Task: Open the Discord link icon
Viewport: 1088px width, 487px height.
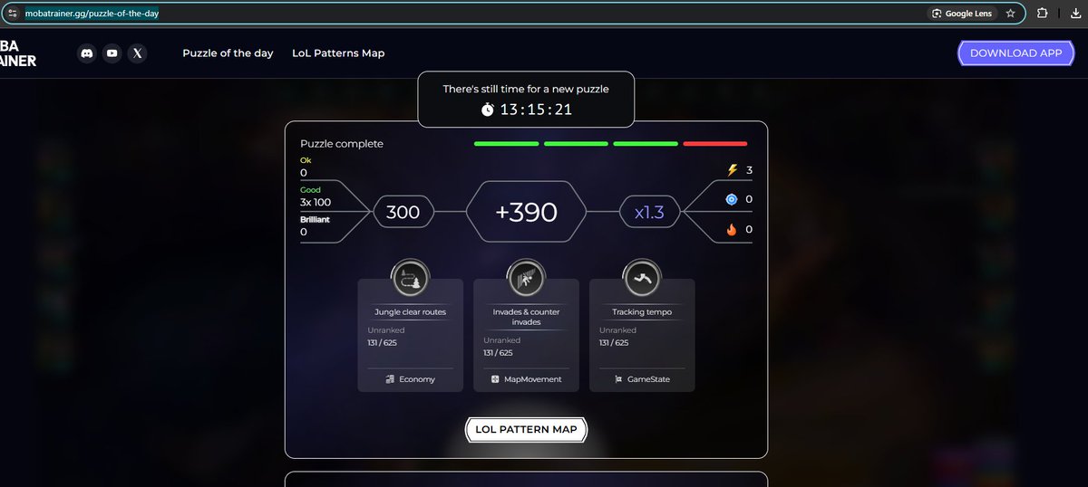Action: (x=87, y=53)
